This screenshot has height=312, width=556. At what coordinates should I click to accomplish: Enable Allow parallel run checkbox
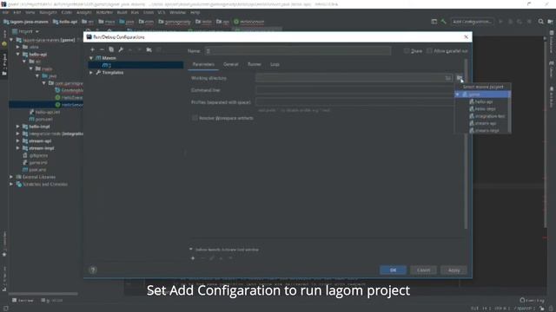point(429,51)
